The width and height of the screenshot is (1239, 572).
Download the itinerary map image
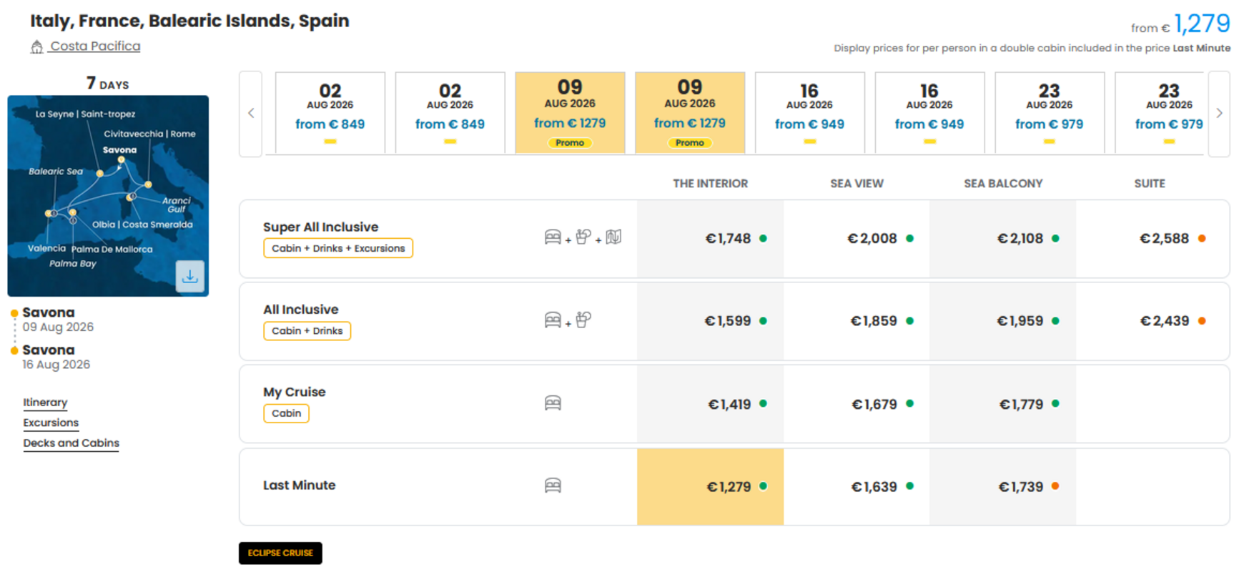click(189, 276)
